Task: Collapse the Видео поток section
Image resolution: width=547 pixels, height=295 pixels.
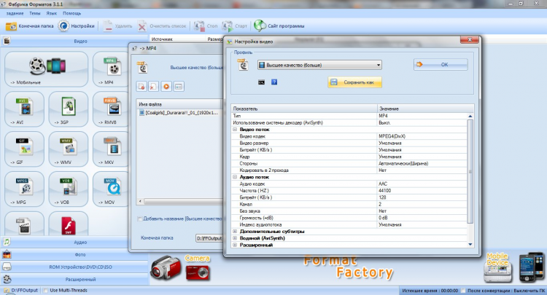Action: coord(235,130)
